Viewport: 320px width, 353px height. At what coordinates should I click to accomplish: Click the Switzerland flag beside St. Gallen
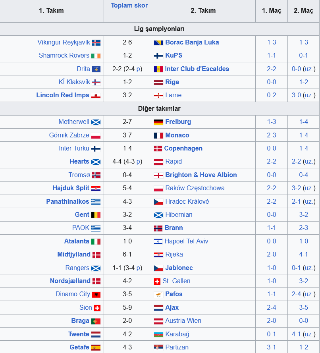point(157,281)
